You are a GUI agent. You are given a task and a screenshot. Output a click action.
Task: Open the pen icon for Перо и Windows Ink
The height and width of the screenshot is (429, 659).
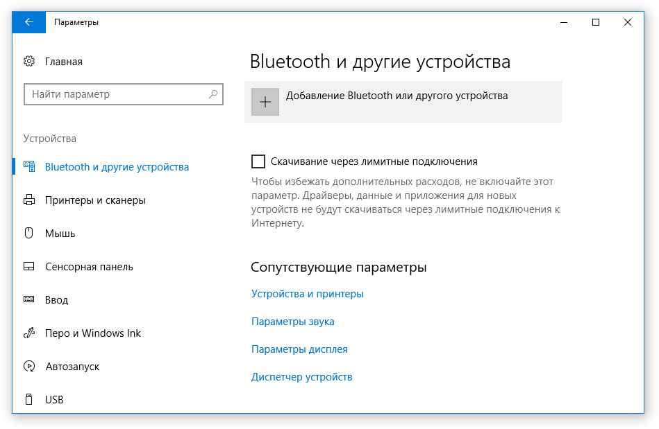pyautogui.click(x=29, y=333)
